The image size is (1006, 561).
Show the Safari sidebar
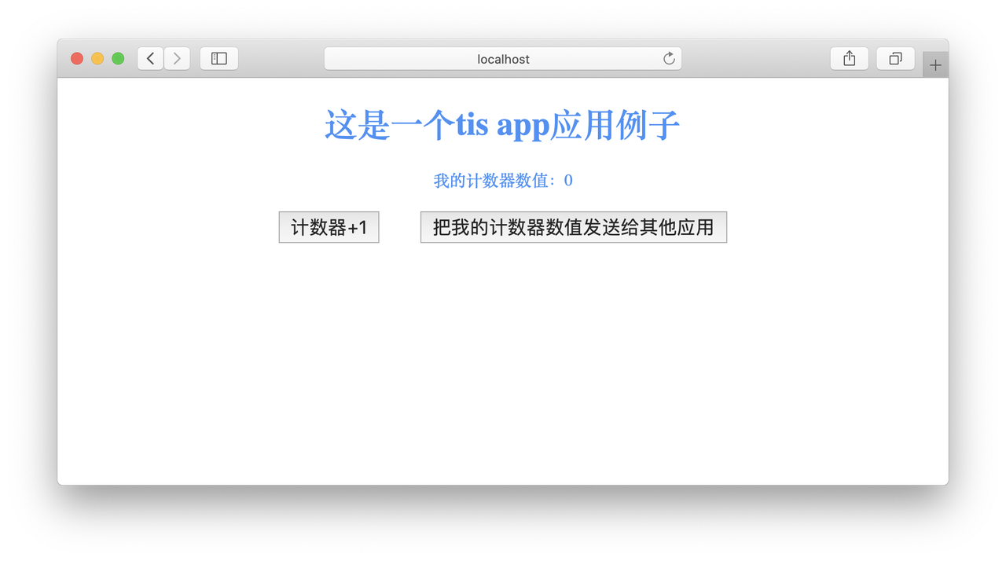(219, 59)
